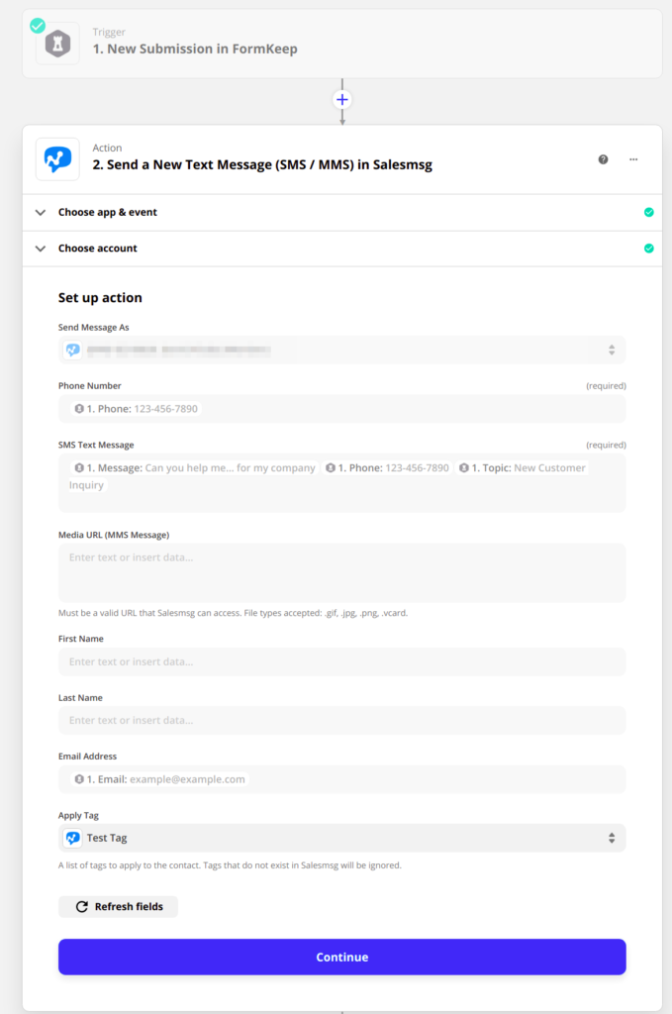This screenshot has height=1014, width=672.
Task: Select the 1. Email data pill
Action: (x=159, y=779)
